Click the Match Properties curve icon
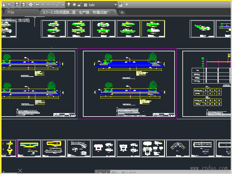 (58, 5)
